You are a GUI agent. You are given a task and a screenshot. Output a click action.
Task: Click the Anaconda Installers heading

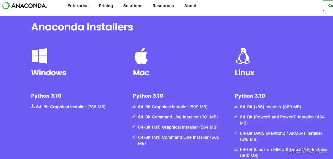click(x=82, y=27)
